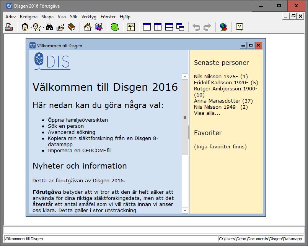This screenshot has width=308, height=246.
Task: Open the Sök menu
Action: [74, 17]
